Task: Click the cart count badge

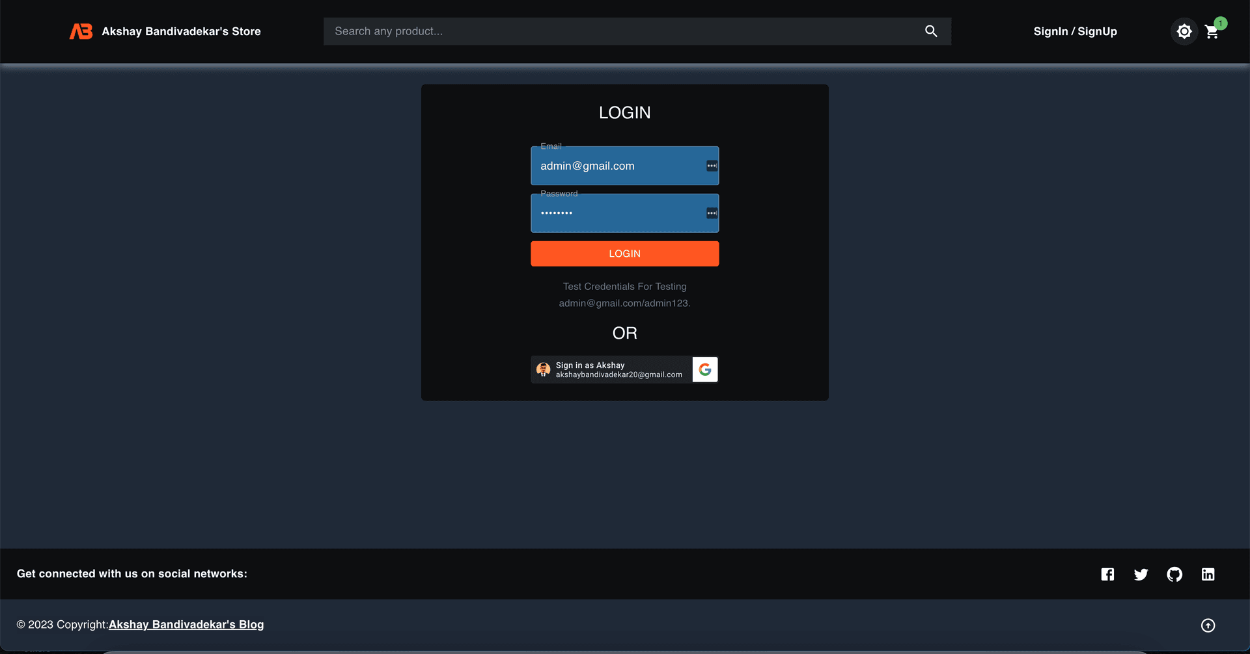Action: [x=1221, y=23]
